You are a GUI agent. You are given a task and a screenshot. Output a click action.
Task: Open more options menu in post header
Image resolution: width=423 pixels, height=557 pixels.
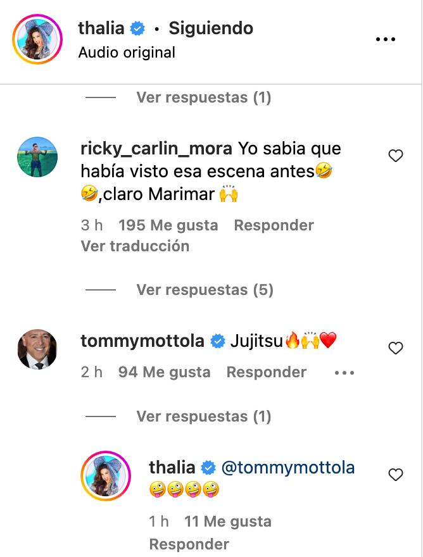point(385,39)
